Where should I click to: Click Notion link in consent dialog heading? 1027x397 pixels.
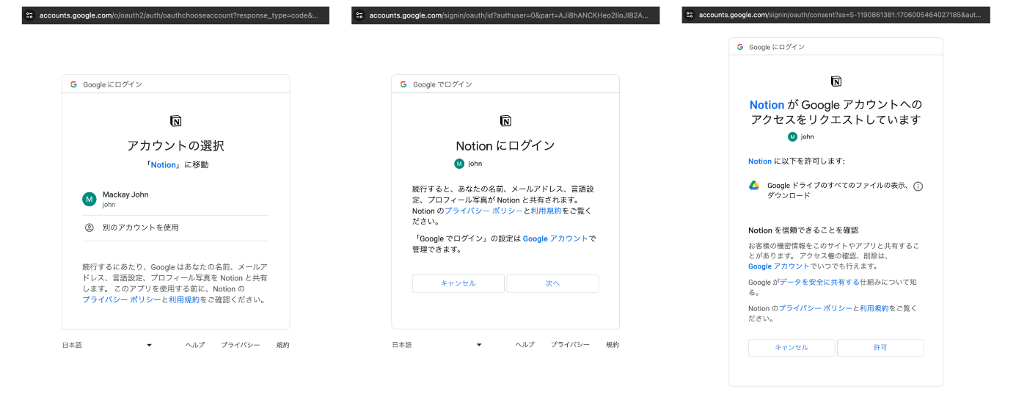pos(767,105)
